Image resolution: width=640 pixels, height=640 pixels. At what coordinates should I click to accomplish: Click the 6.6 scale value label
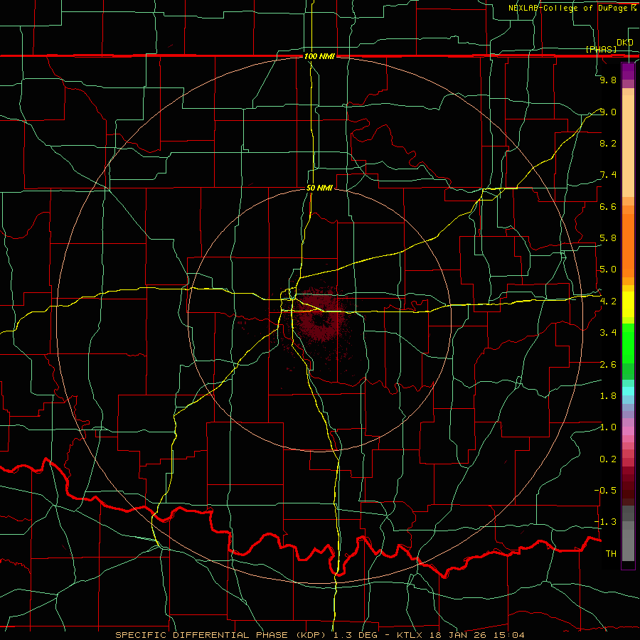[x=608, y=207]
